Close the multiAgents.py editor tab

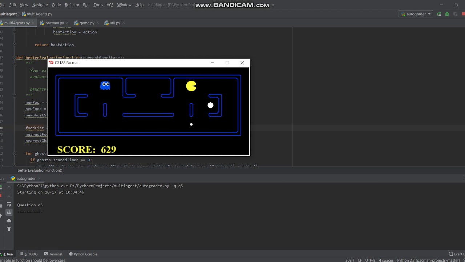click(33, 23)
